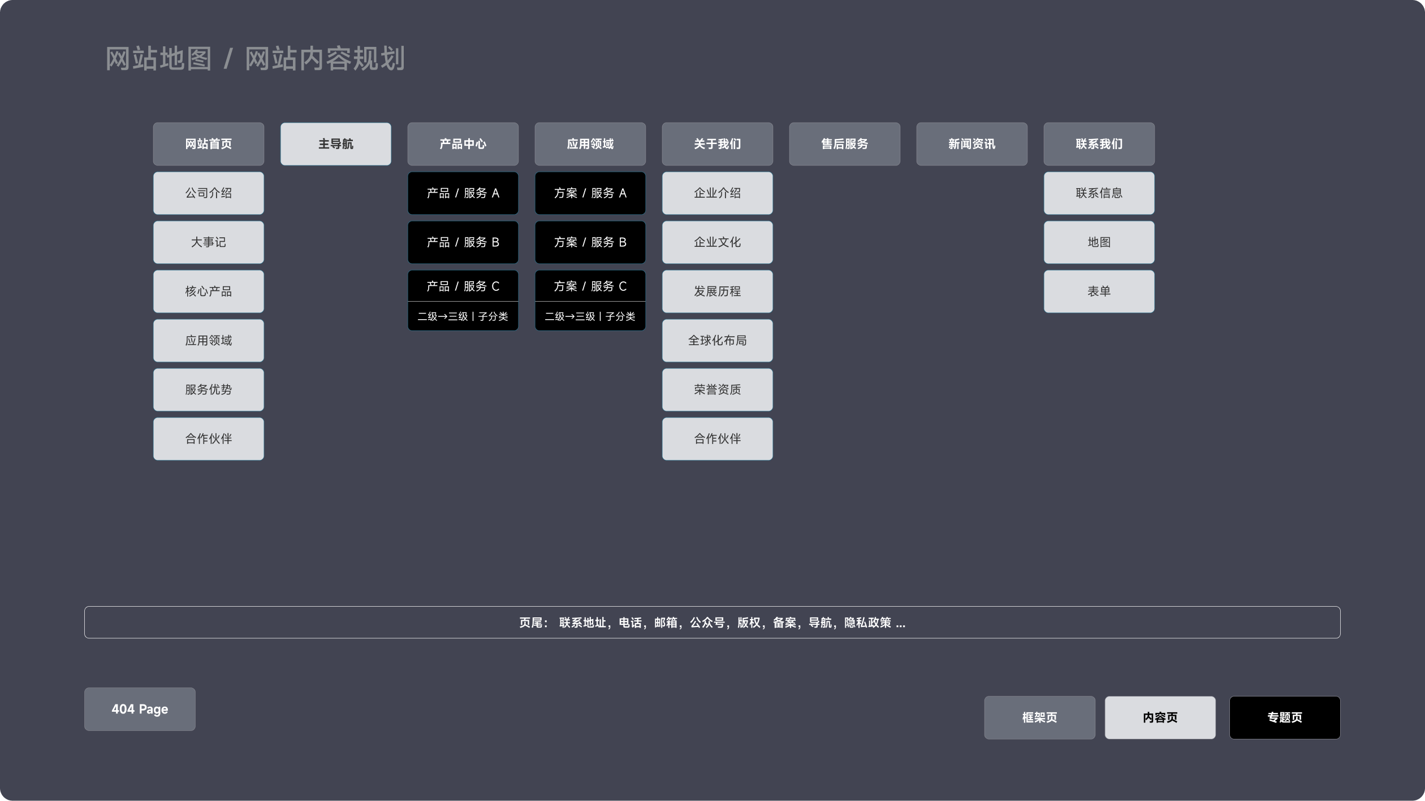
Task: Click the 公司介绍 item under 网站首页
Action: [x=208, y=193]
